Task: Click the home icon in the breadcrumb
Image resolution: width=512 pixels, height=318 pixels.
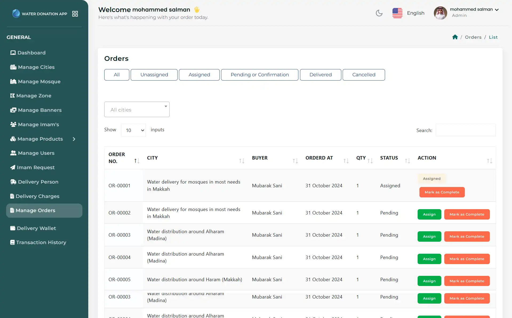Action: pyautogui.click(x=455, y=37)
